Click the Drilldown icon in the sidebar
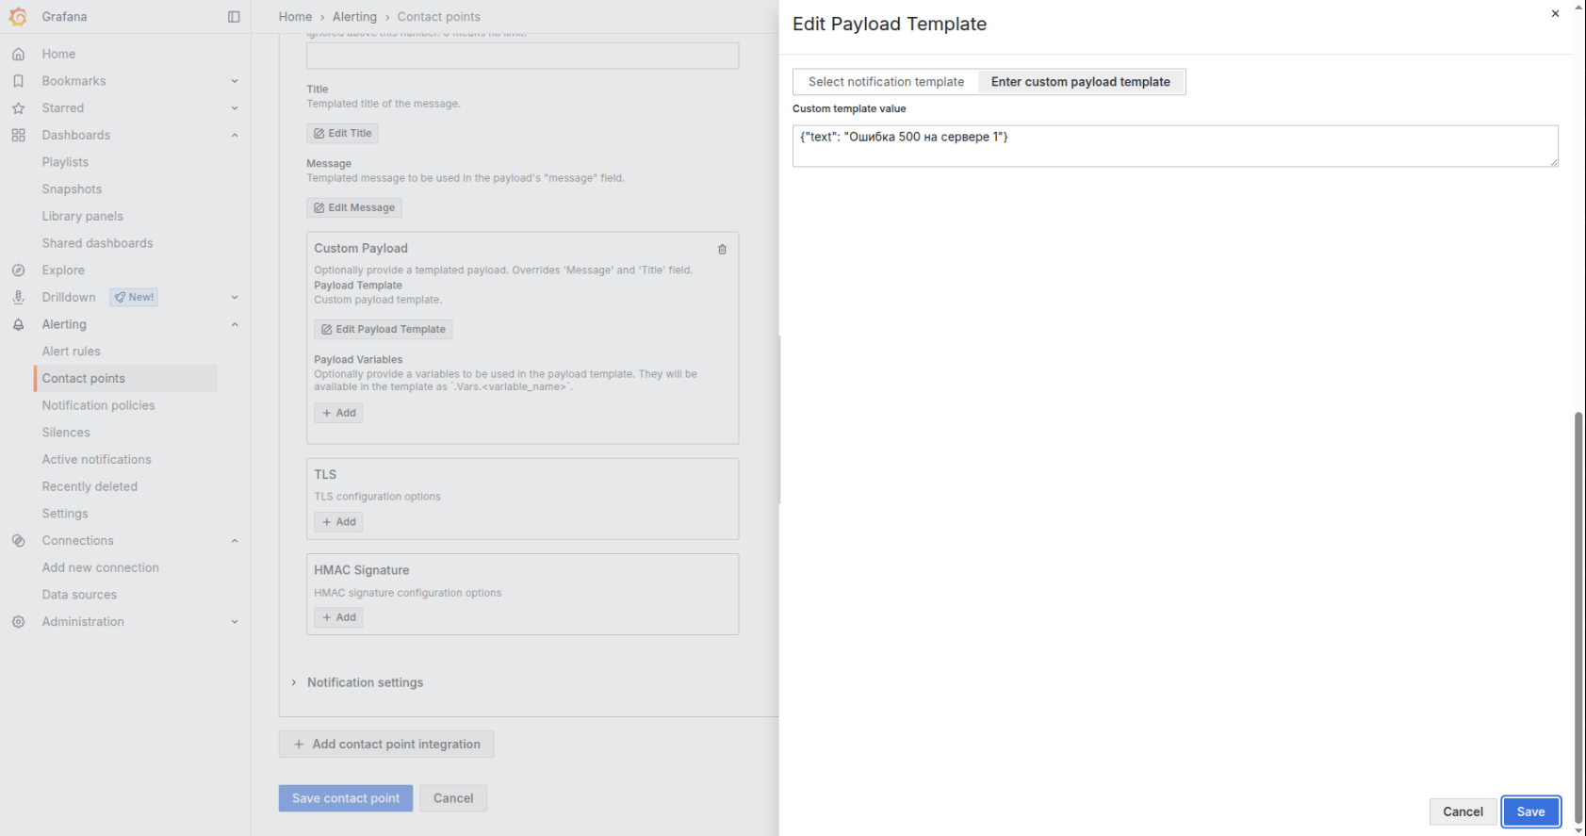1586x836 pixels. click(x=18, y=297)
